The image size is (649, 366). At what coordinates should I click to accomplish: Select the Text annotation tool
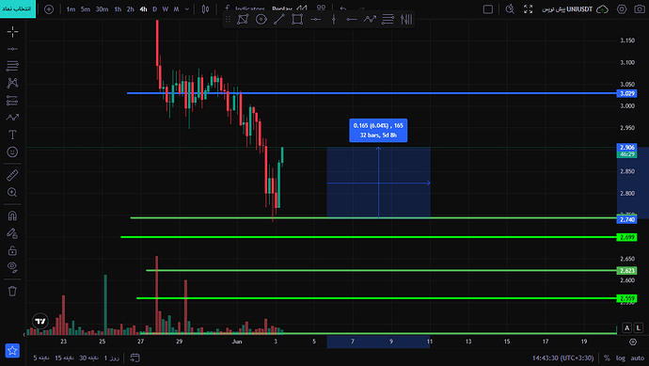click(x=12, y=135)
